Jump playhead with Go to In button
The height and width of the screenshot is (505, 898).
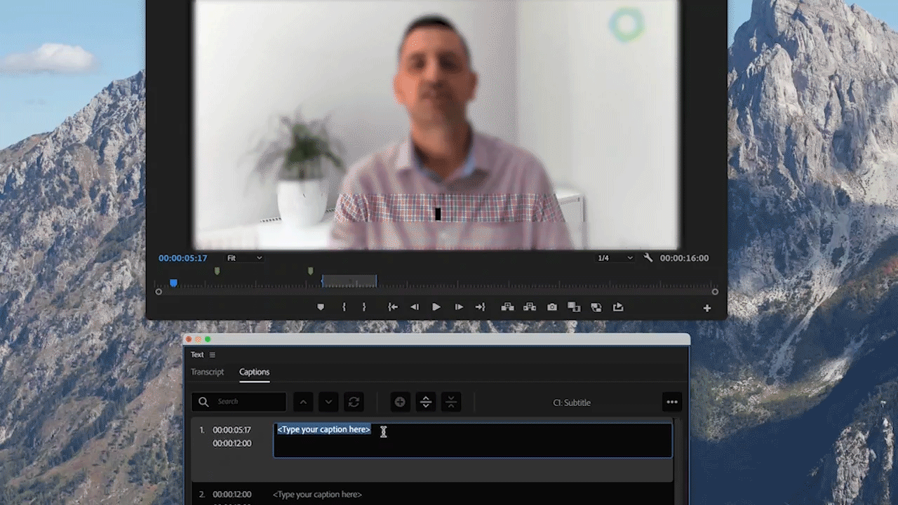(393, 307)
